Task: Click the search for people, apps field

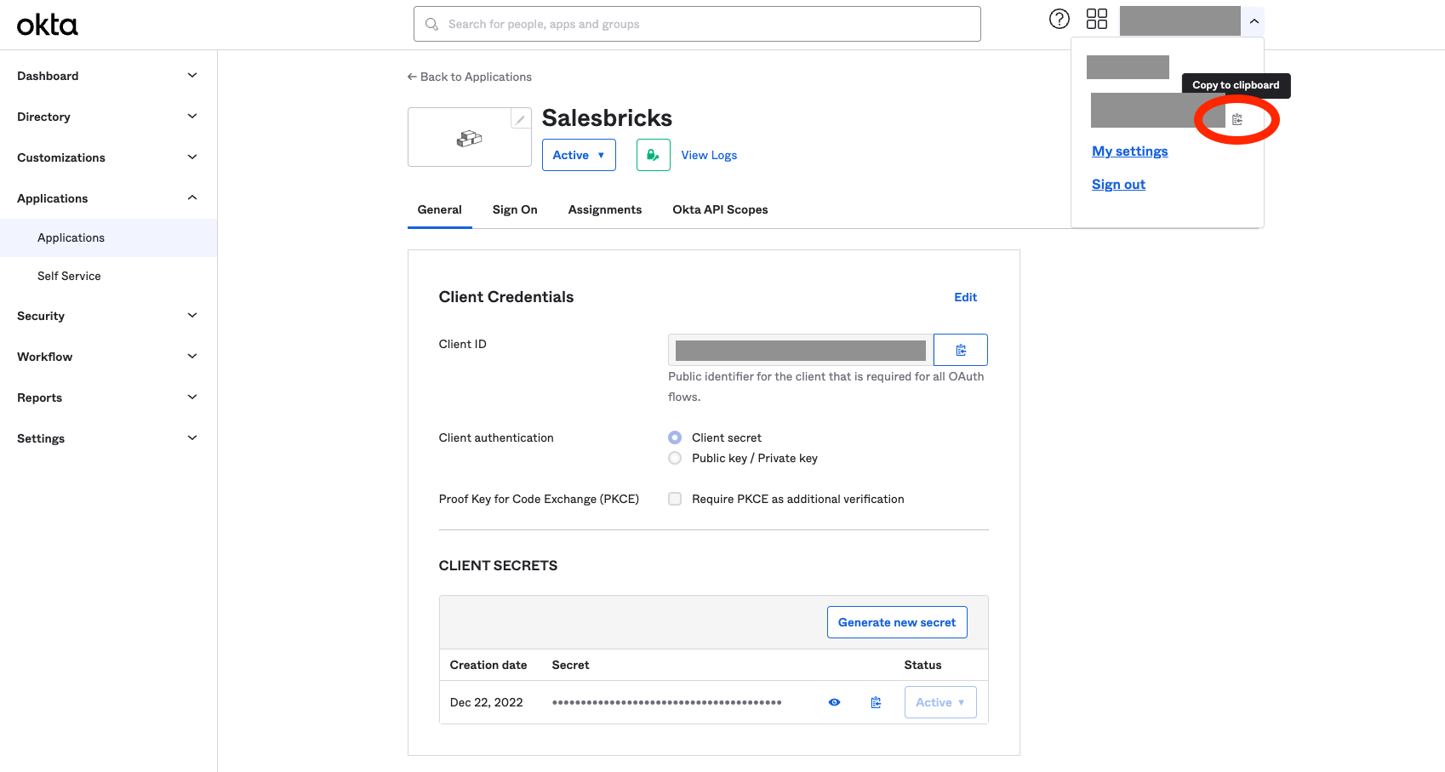Action: click(697, 24)
